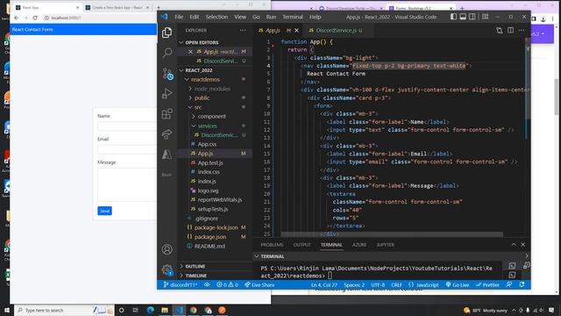Viewport: 561px width, 316px height.
Task: Open the Edit menu
Action: (x=195, y=17)
